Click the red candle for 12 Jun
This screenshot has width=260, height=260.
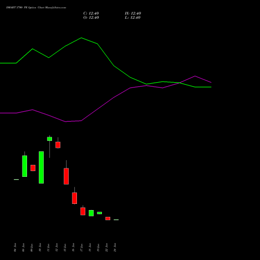point(58,145)
